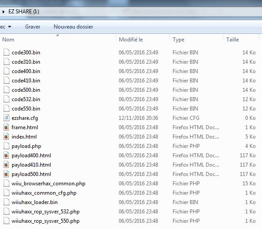Select the file name wiiu_browserhax_common.php
The image size is (262, 229).
pos(48,184)
